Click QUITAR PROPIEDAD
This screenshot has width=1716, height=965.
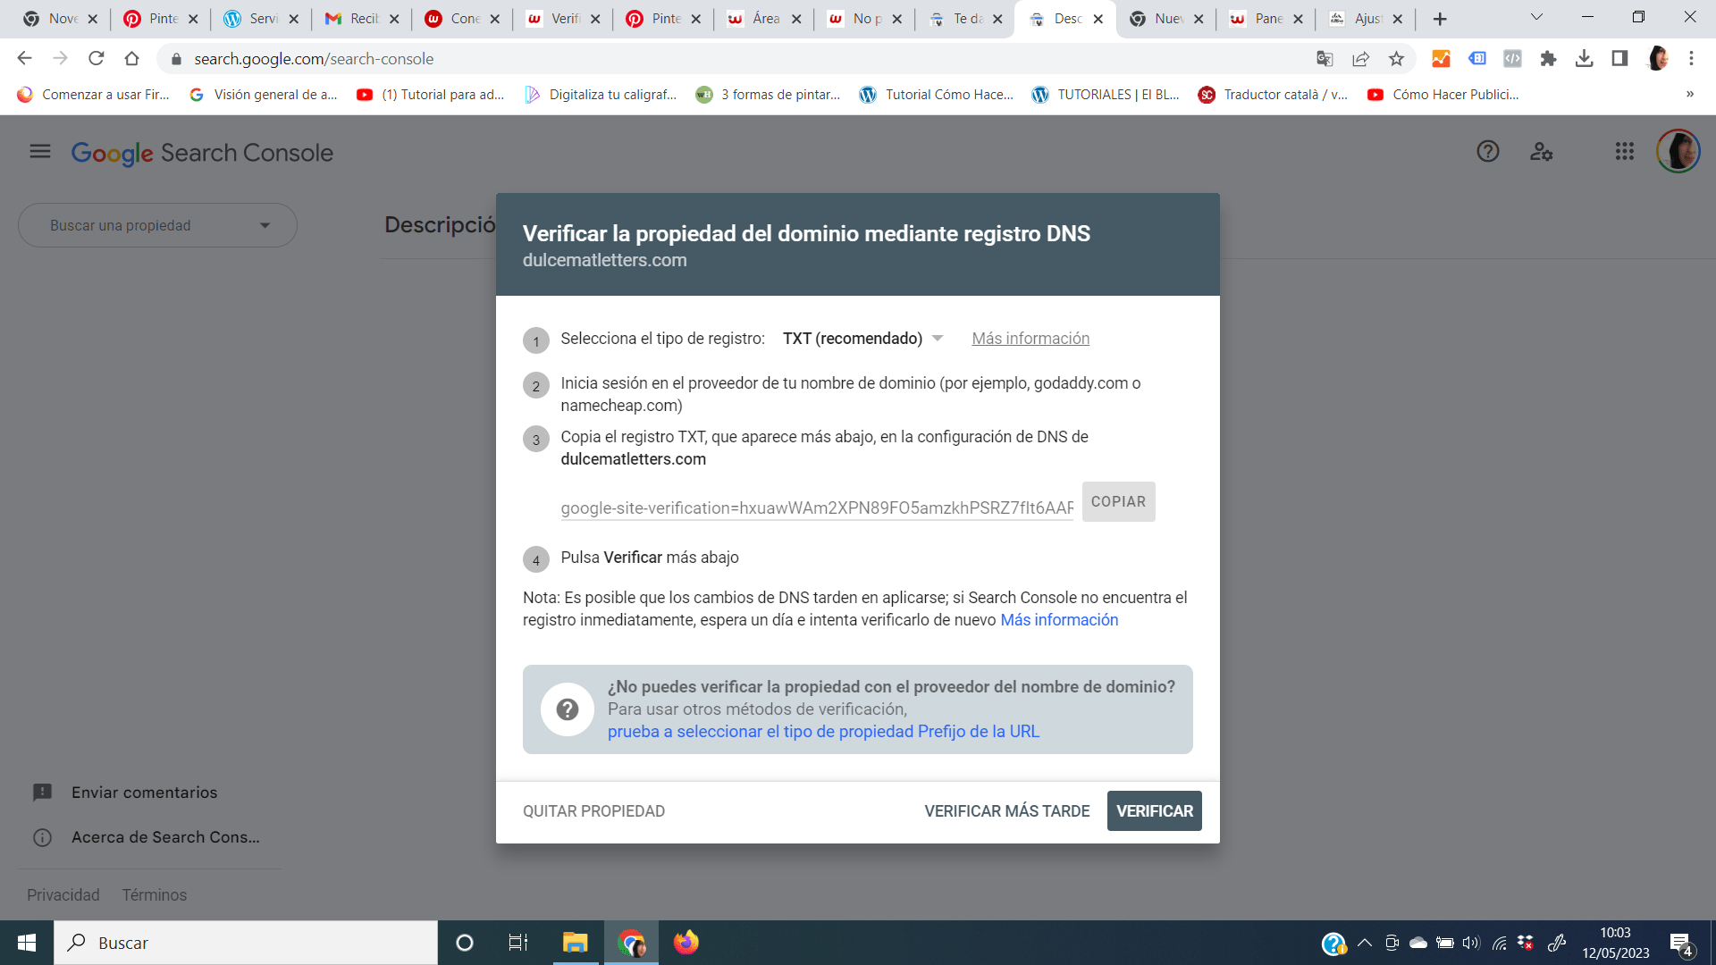coord(593,811)
